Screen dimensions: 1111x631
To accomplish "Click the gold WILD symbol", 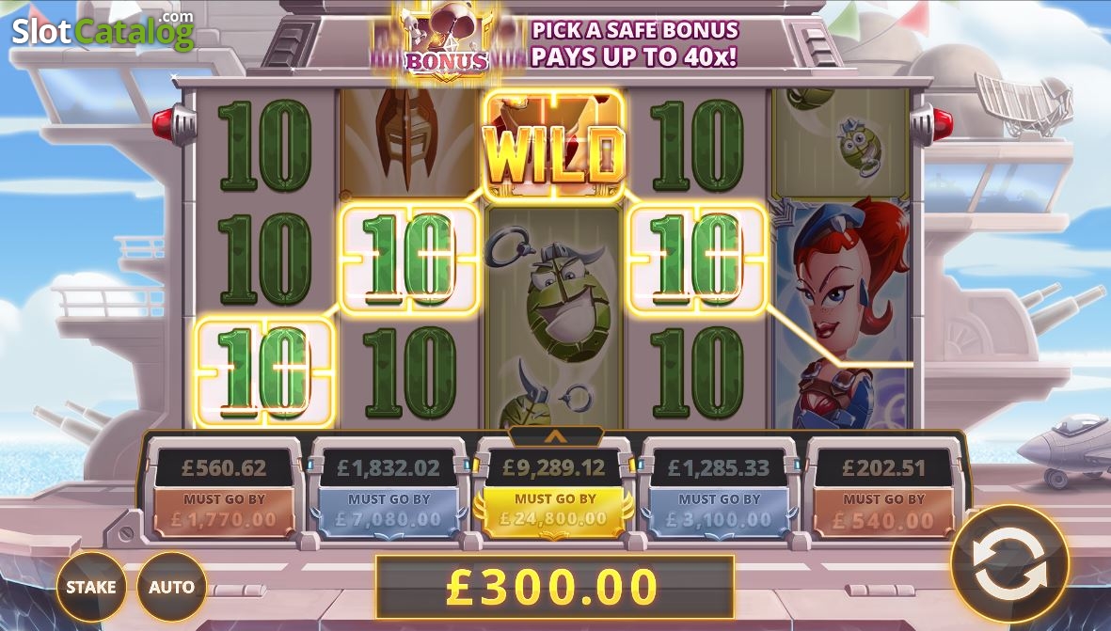I will [x=554, y=146].
